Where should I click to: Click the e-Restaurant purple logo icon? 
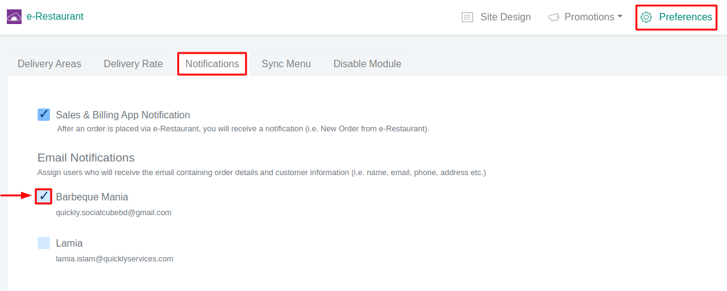14,17
